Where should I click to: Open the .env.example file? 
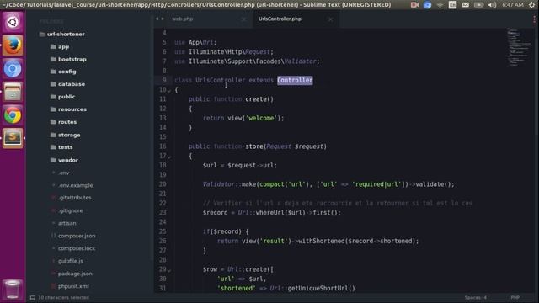[x=76, y=185]
